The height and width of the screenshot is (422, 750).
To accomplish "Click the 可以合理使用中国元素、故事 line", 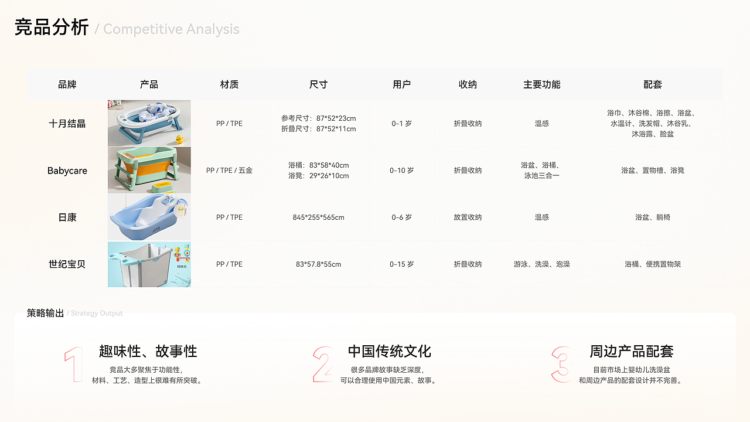I will [x=390, y=380].
